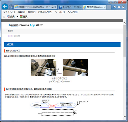This screenshot has width=128, height=122.
Task: Click the search magnifier in address bar
Action: click(x=47, y=7)
